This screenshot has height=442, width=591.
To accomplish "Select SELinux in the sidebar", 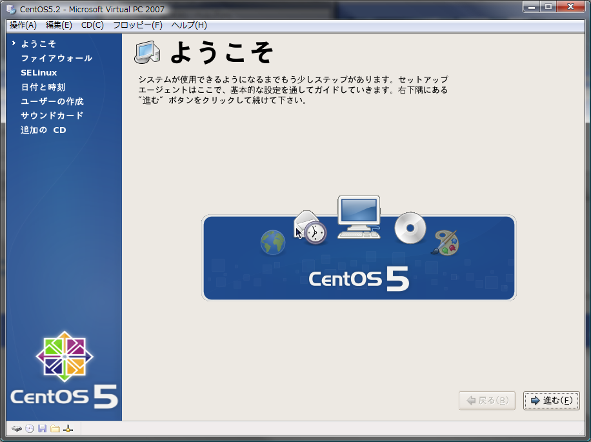I will [x=39, y=73].
